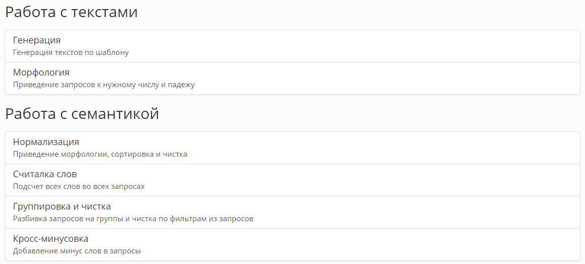585x264 pixels.
Task: Click 'Разбивка запросов на группы' description
Action: [x=133, y=219]
